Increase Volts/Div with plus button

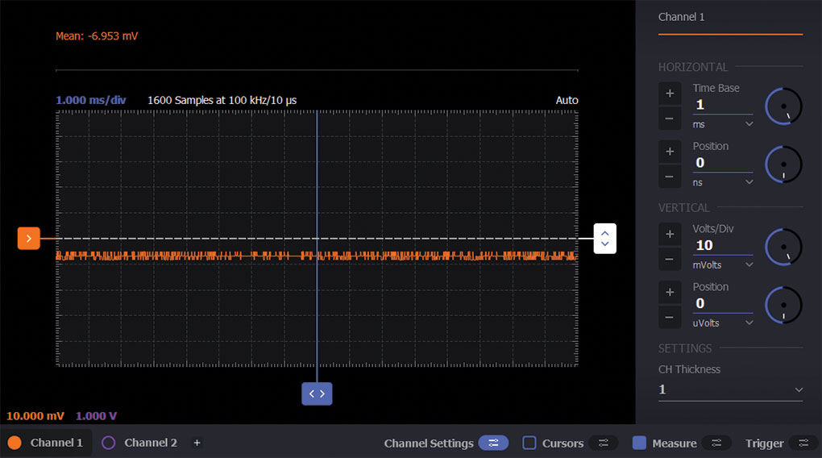(670, 234)
